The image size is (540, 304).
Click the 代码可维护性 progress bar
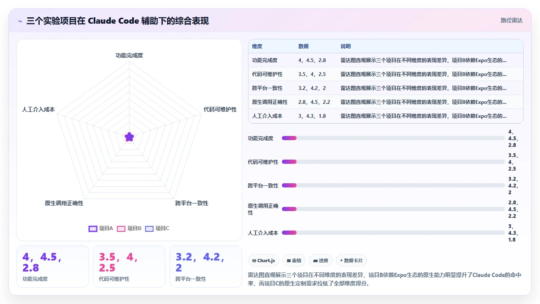(x=393, y=162)
